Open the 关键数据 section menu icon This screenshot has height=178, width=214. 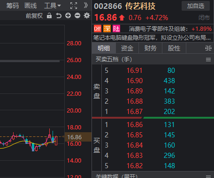(x=208, y=176)
